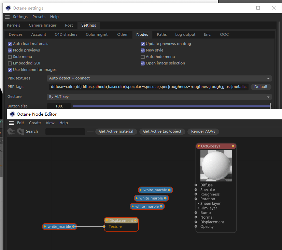The image size is (282, 250).
Task: Enable Embedded GUI checkbox
Action: [x=10, y=63]
